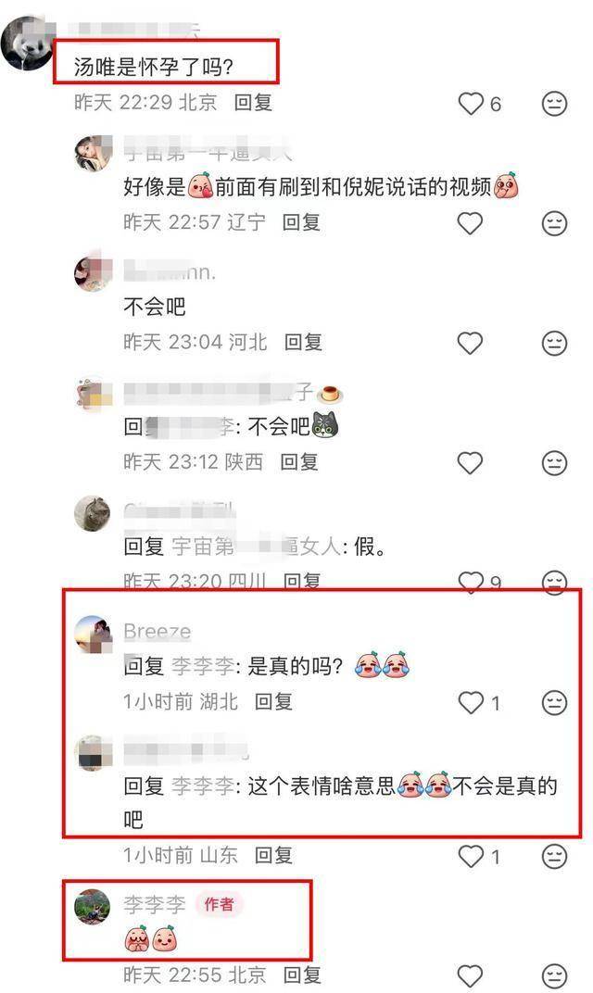
Task: Like Breeze's reply '是真的吗?'
Action: (x=471, y=702)
